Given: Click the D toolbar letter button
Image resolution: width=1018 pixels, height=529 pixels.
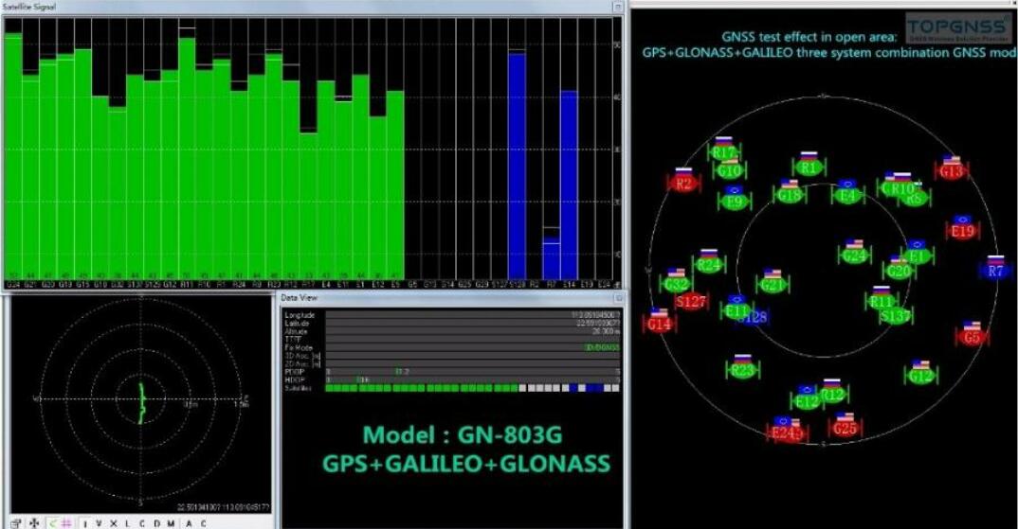Looking at the screenshot, I should [x=155, y=523].
